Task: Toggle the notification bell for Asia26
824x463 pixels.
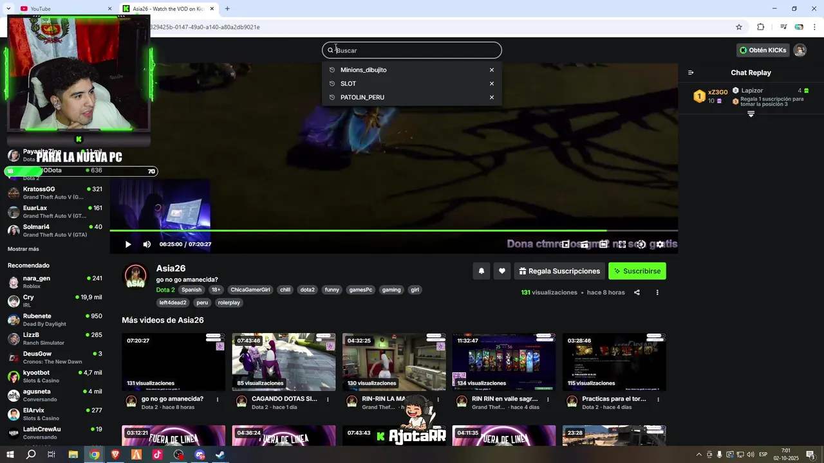Action: click(482, 271)
